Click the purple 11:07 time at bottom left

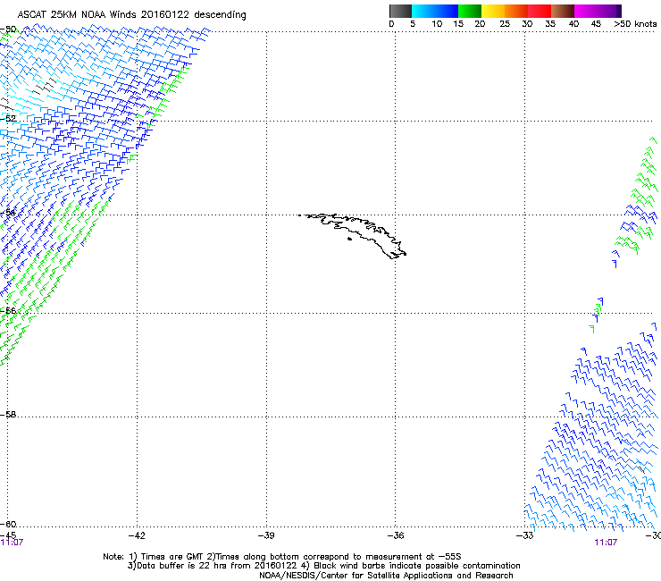pos(12,543)
